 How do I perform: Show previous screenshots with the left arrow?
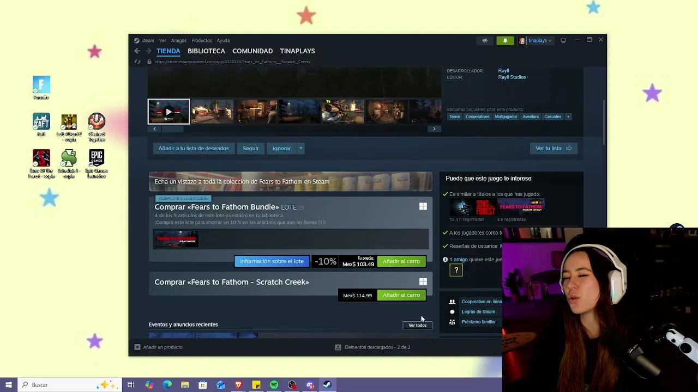coord(154,129)
